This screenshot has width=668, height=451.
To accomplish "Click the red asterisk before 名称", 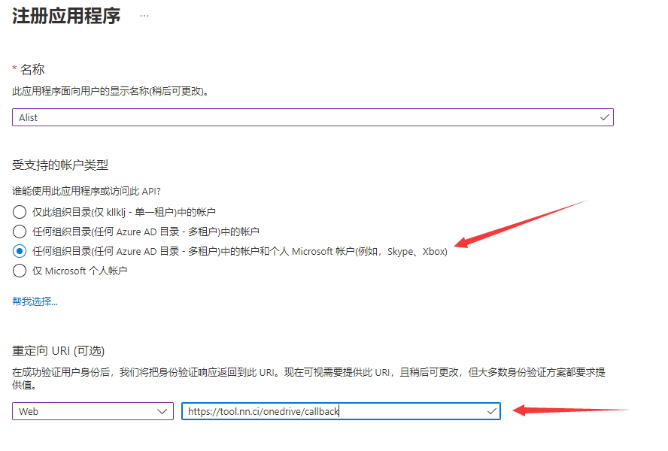I will pyautogui.click(x=14, y=69).
